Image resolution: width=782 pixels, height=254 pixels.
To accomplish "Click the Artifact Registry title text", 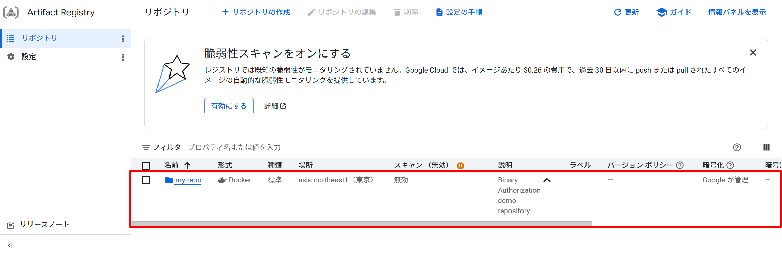I will (61, 12).
